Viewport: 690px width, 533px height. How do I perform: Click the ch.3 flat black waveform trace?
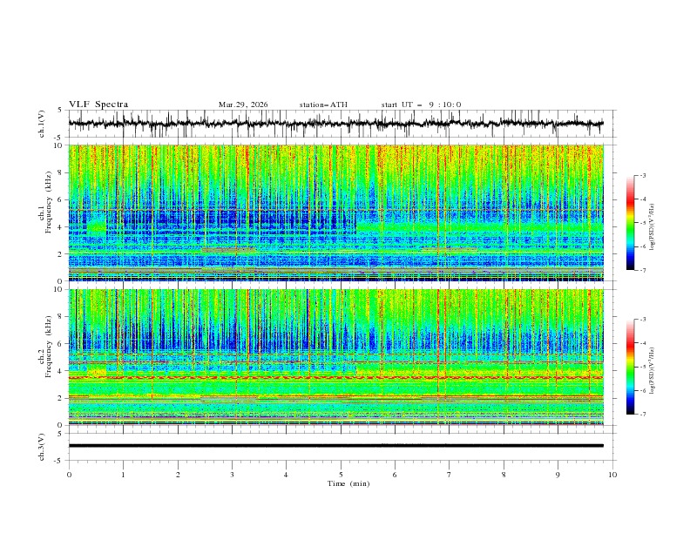(336, 446)
